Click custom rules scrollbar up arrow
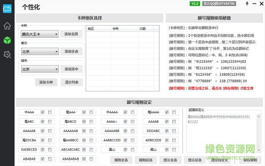 tap(259, 116)
